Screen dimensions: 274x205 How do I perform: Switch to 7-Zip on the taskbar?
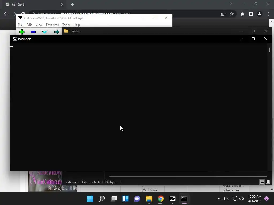173,199
